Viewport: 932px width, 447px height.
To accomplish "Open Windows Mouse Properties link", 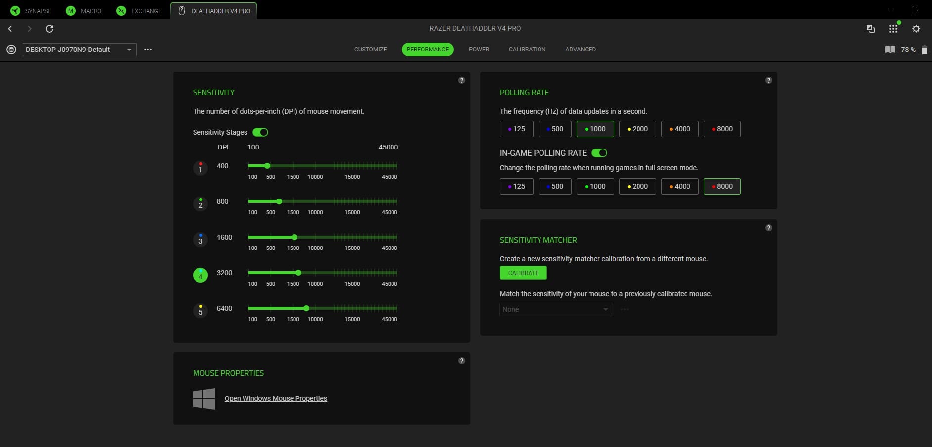I will 276,398.
